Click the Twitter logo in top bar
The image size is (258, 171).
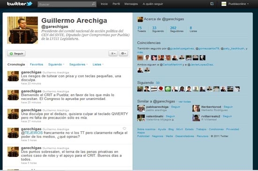click(20, 4)
